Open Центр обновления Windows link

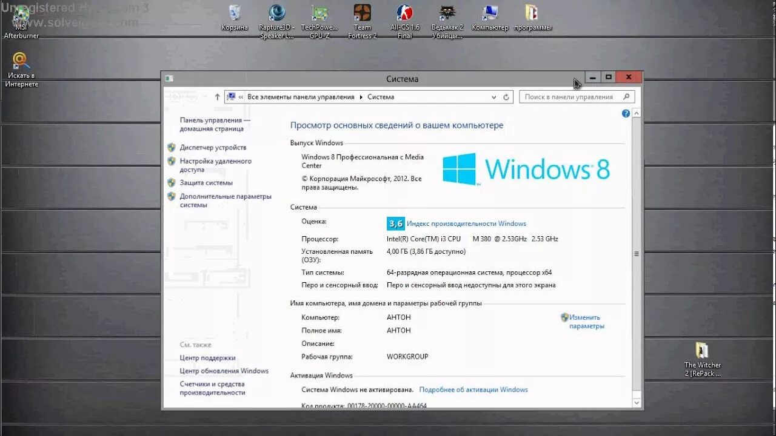(x=224, y=371)
